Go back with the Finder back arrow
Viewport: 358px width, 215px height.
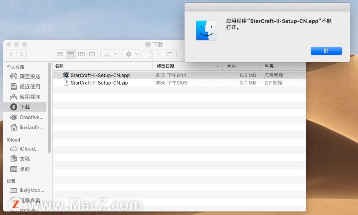(x=11, y=54)
